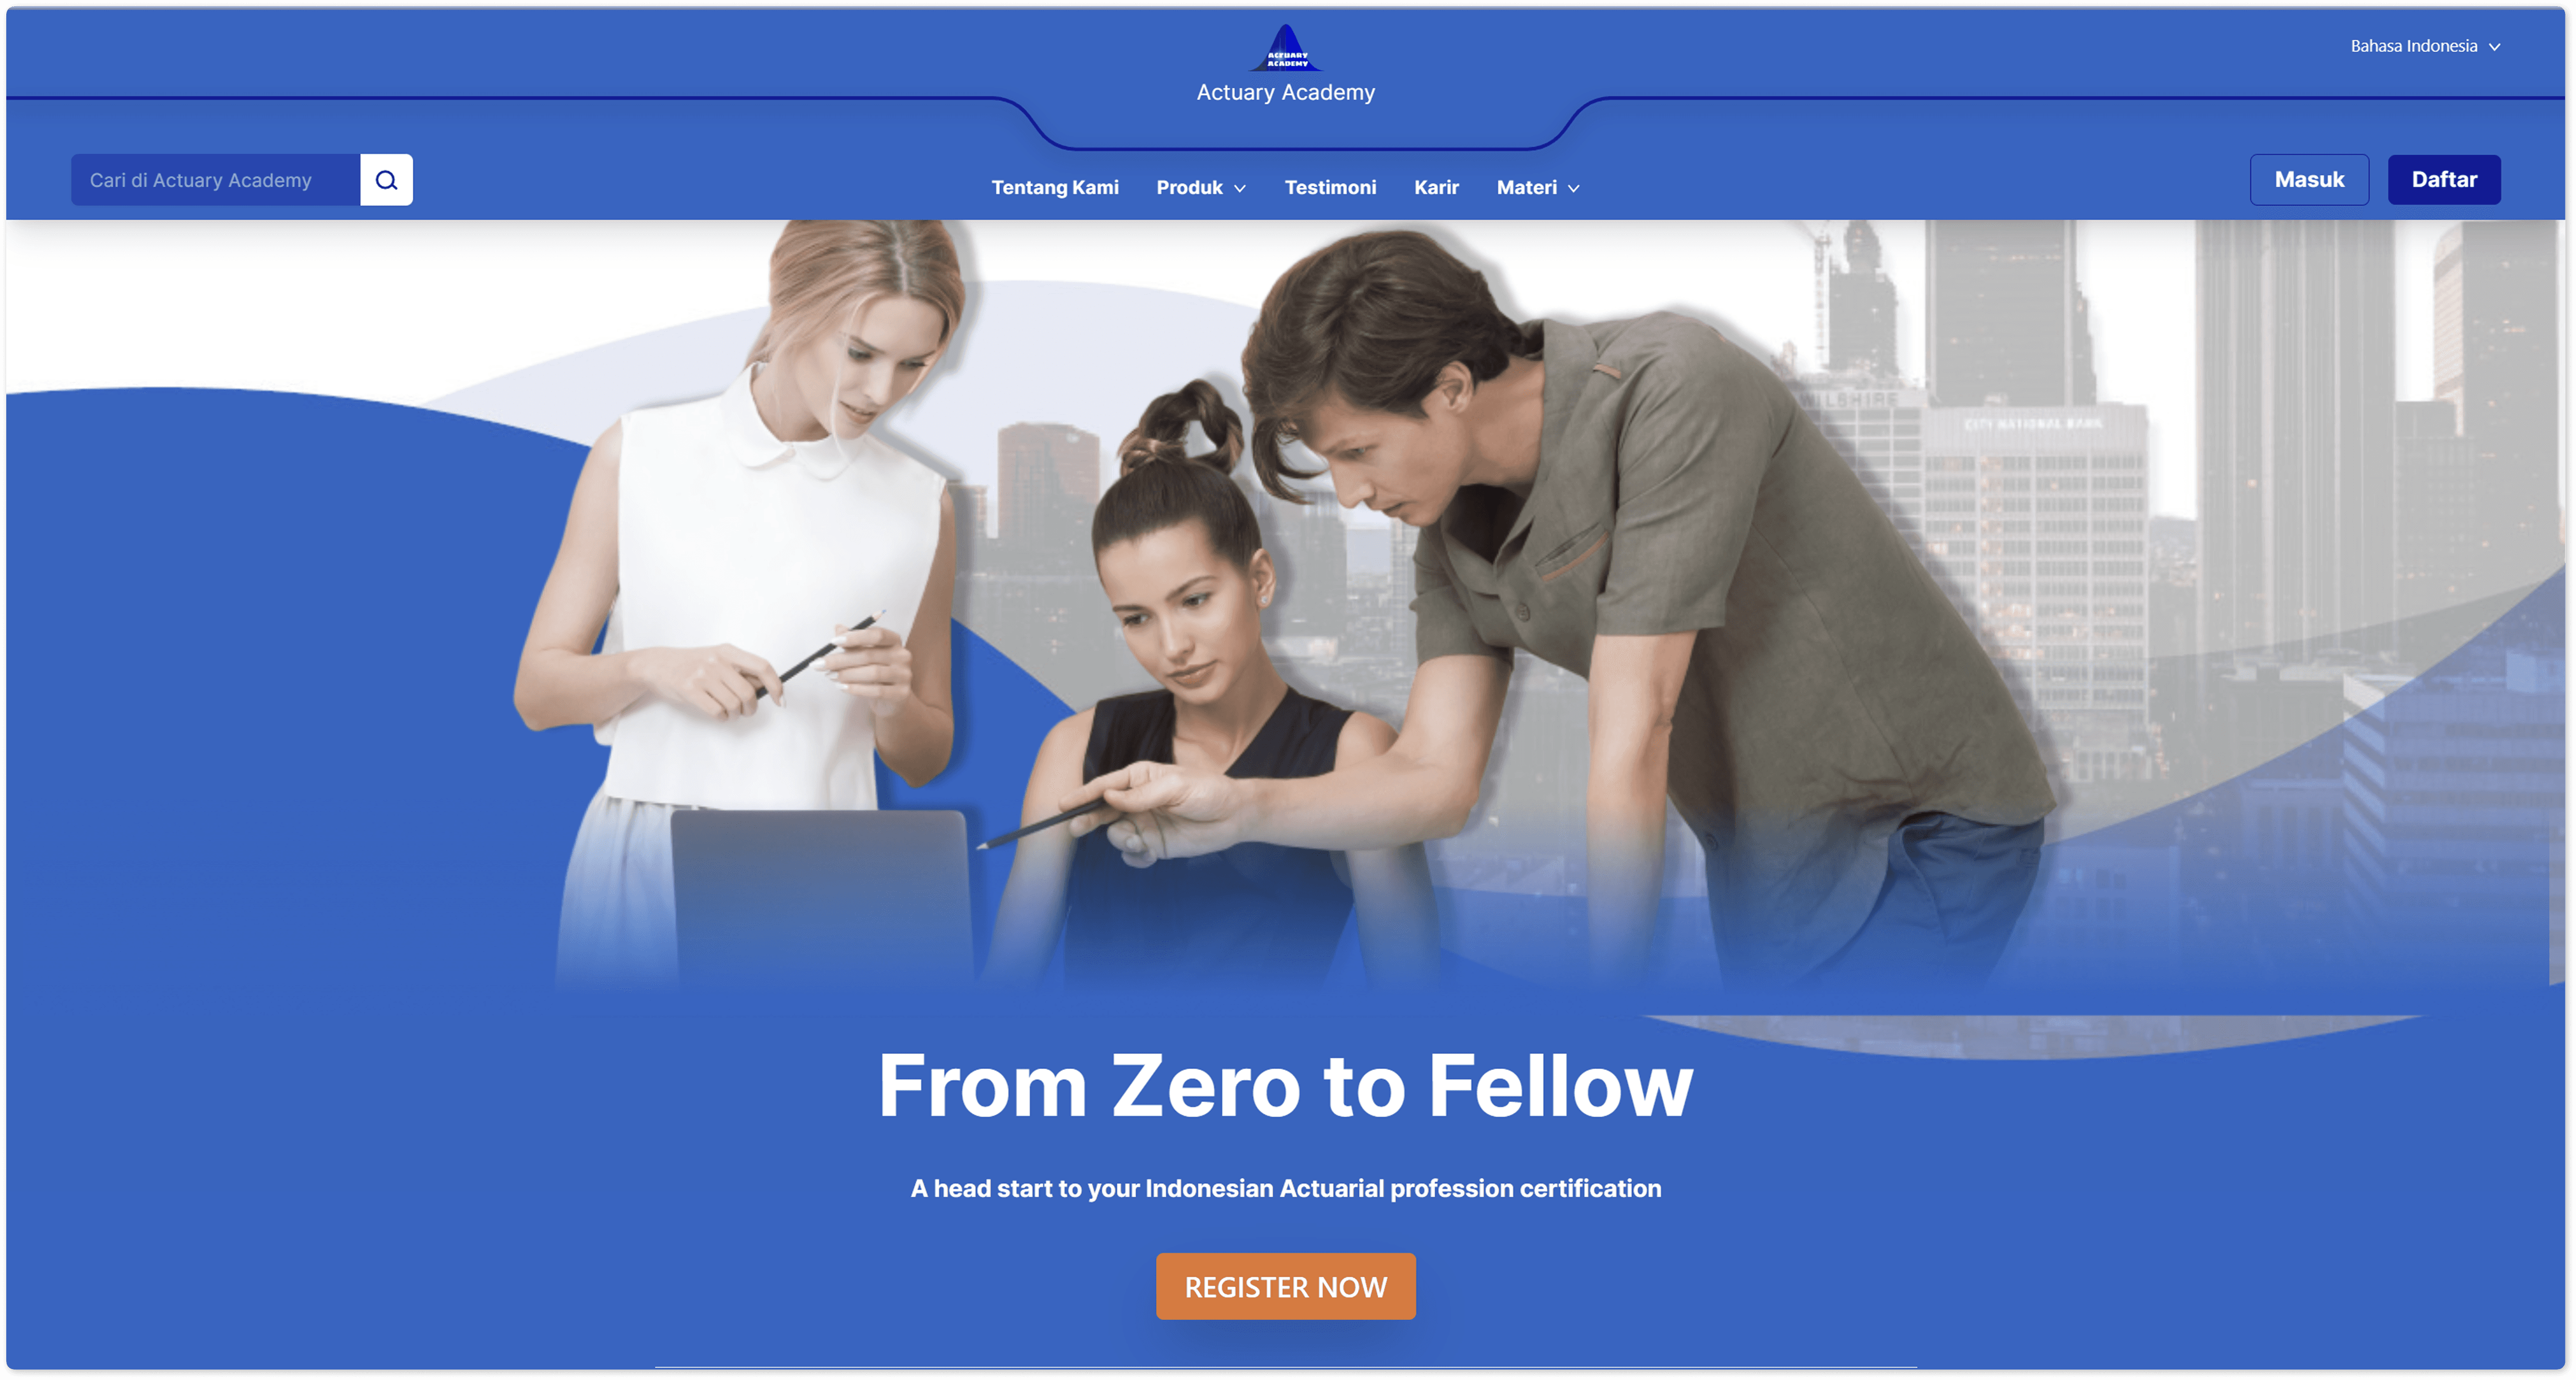This screenshot has height=1380, width=2576.
Task: Click the arrow beside Bahasa Indonesia
Action: 2495,47
